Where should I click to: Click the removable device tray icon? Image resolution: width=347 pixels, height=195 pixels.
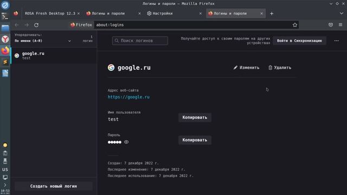[5, 161]
